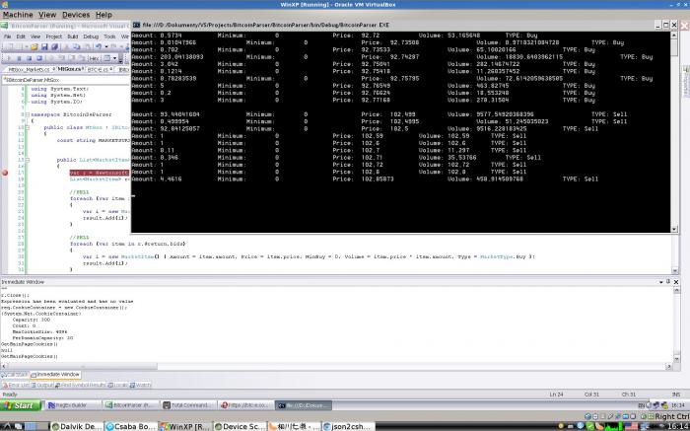Toggle Hex display in debug toolbar
Image resolution: width=690 pixels, height=431 pixels.
94,58
